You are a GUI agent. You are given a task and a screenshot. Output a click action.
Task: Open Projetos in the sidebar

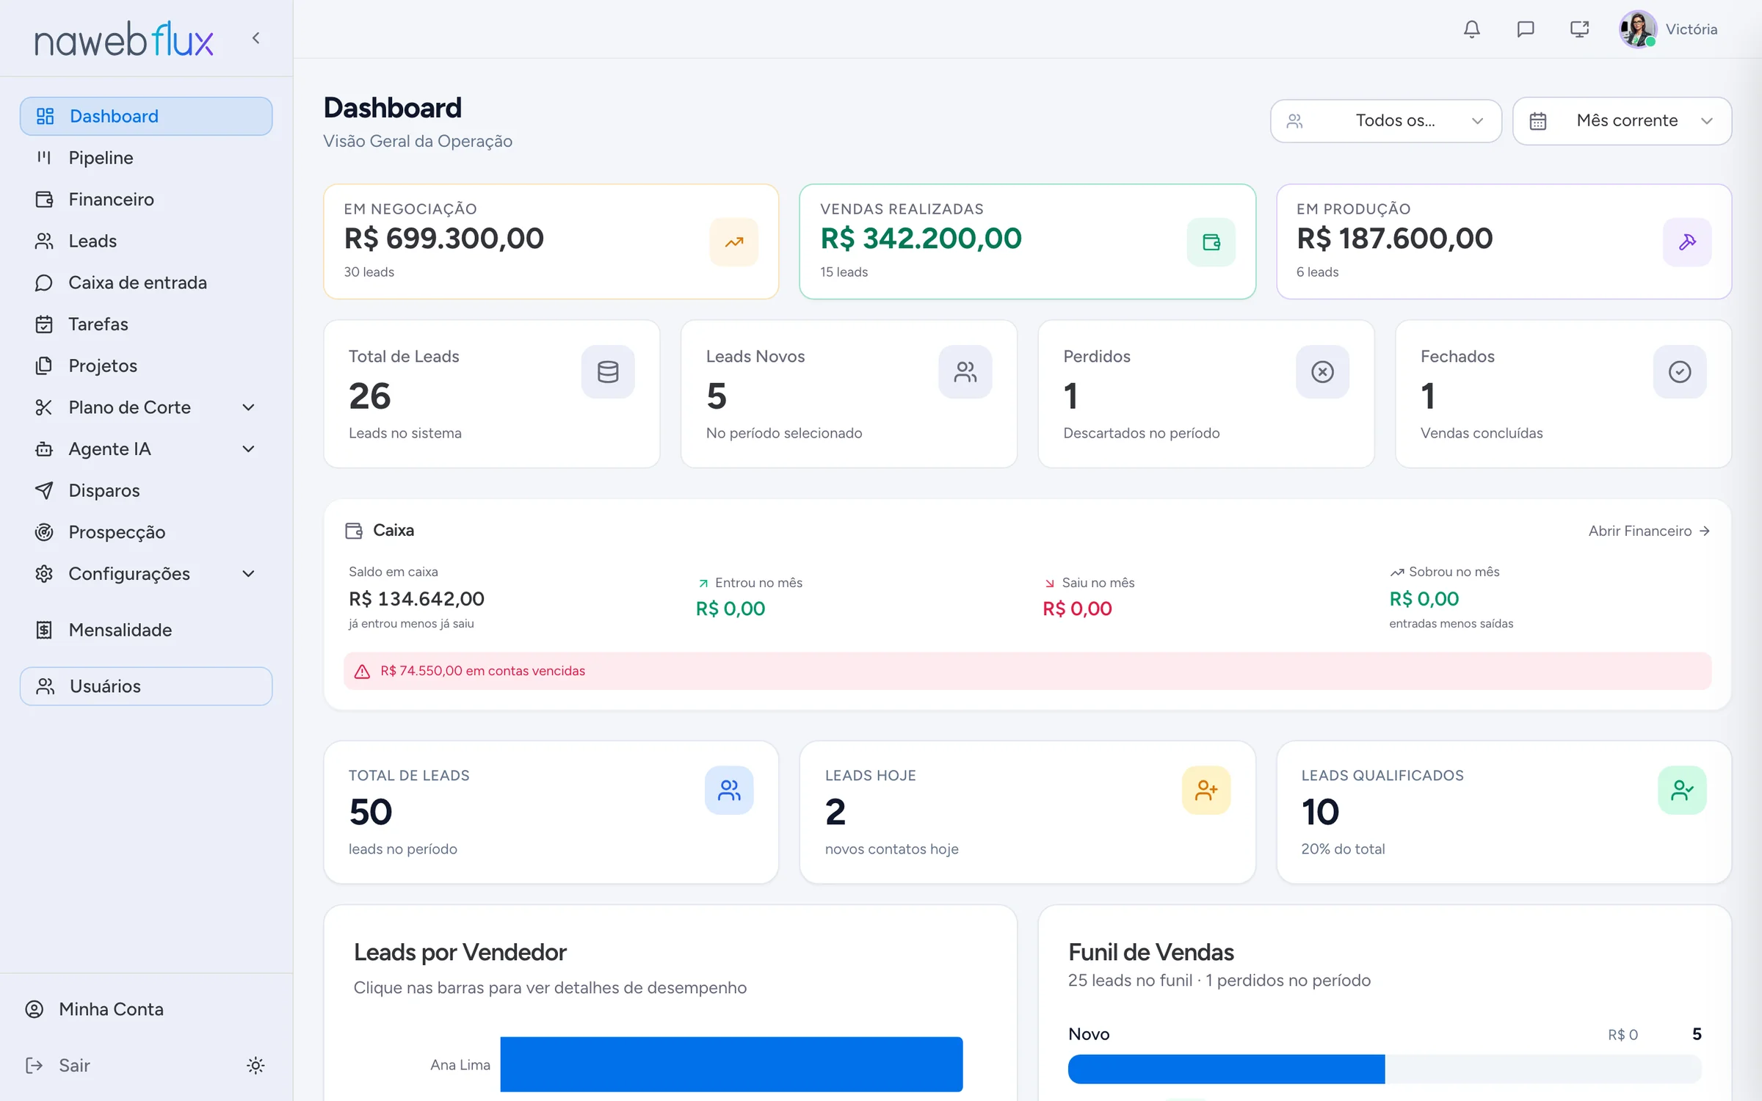(x=146, y=366)
